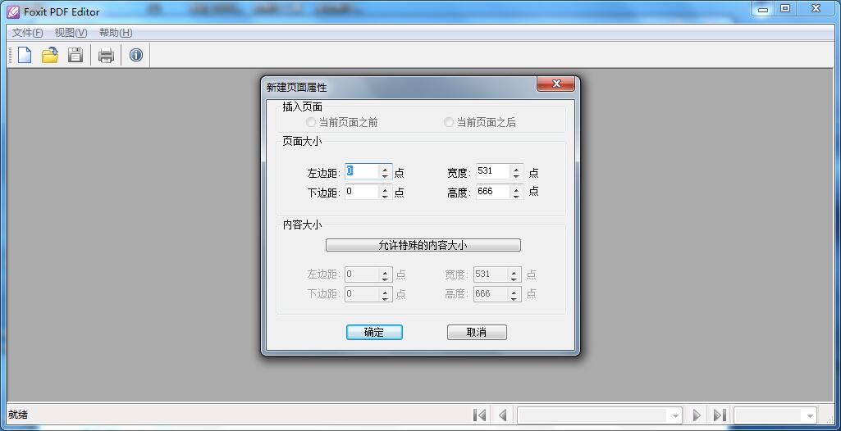Click the About info icon
Viewport: 841px width, 431px height.
pos(136,55)
